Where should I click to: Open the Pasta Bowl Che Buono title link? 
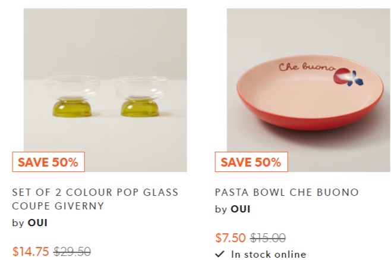tap(287, 192)
